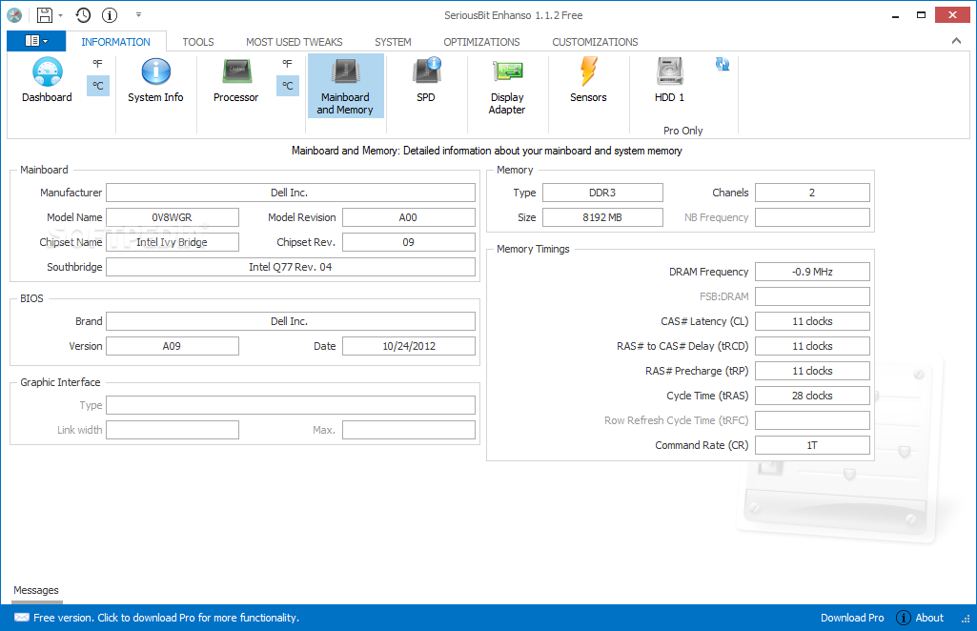Click the empty Graphic Interface Type field

click(x=291, y=405)
